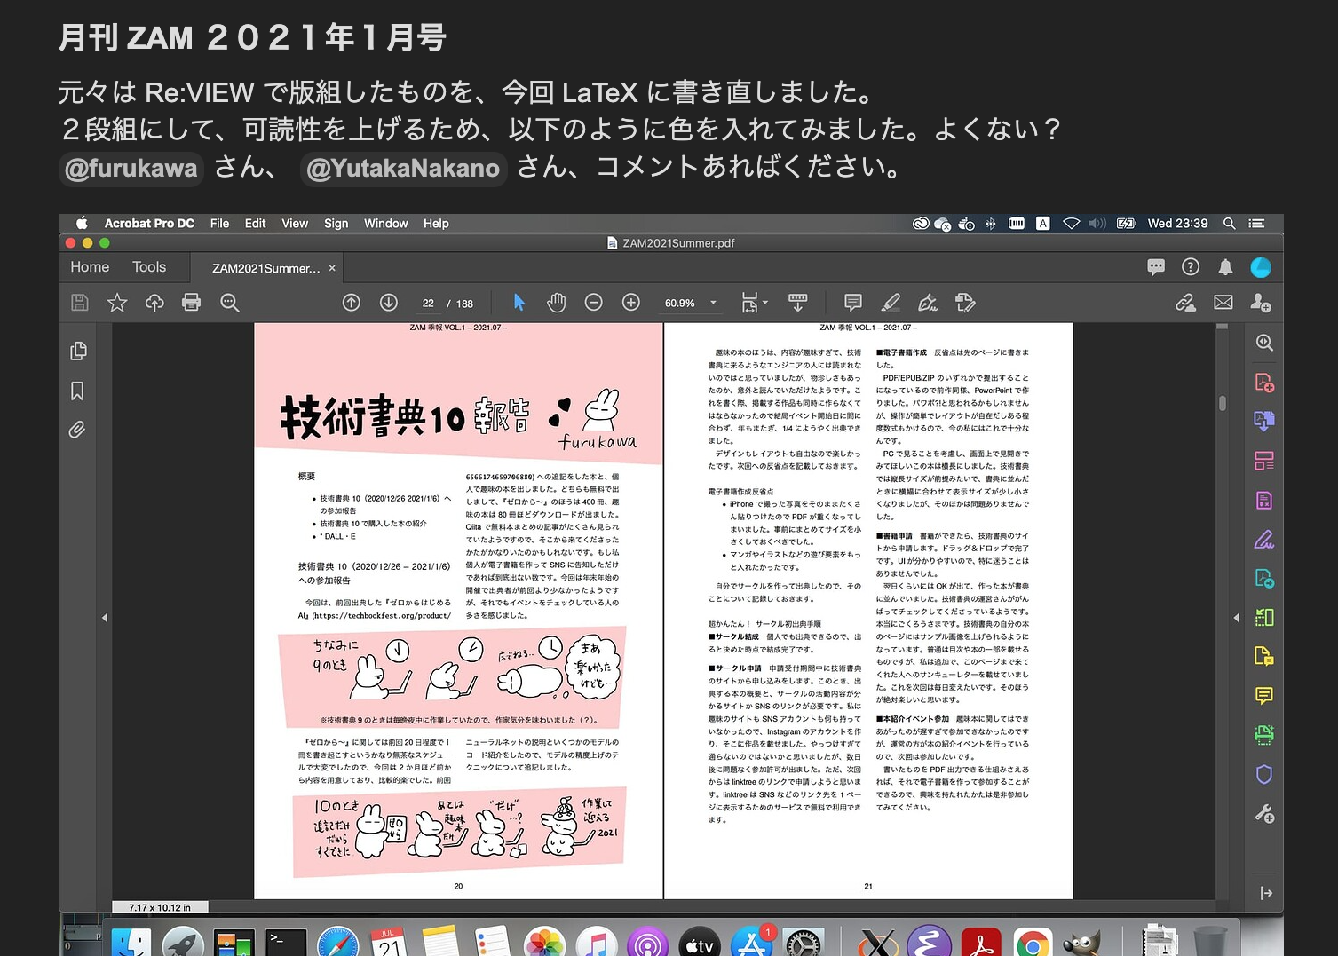Open the @furukawa mention
The width and height of the screenshot is (1338, 956).
pos(131,168)
